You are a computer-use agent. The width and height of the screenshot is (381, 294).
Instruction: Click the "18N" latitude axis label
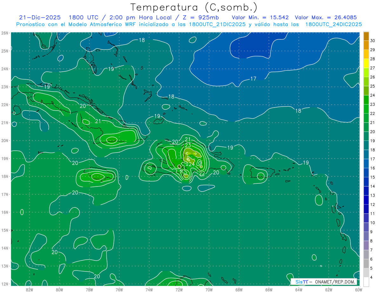4,176
